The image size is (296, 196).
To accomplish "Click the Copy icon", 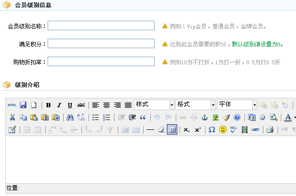I will tap(23, 117).
